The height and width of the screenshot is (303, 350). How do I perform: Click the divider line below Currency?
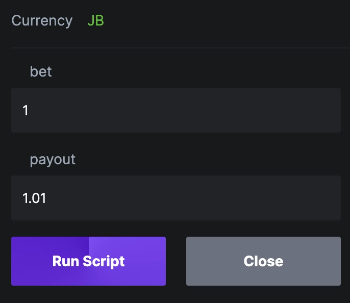(176, 48)
